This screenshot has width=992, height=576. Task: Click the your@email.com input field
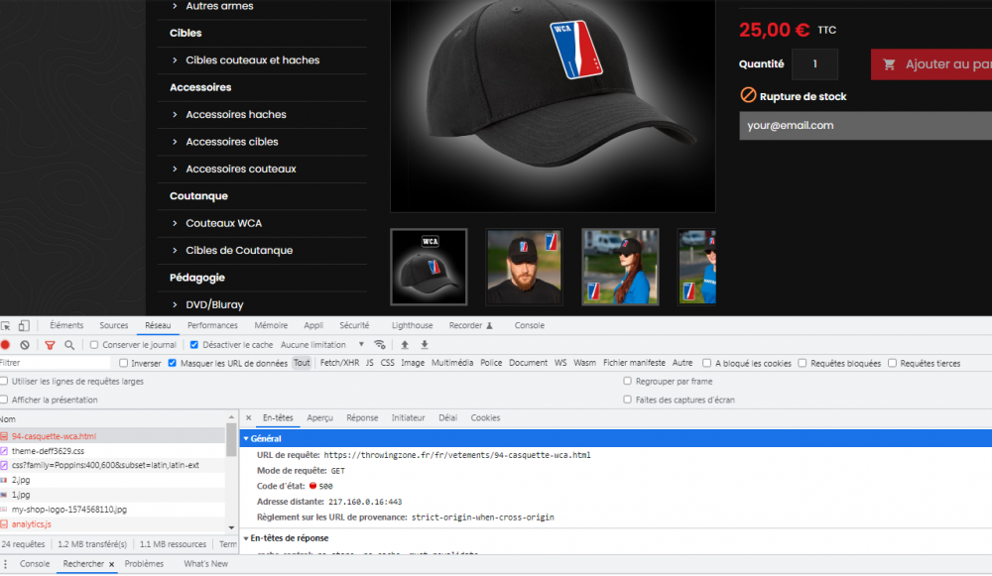[x=865, y=126]
